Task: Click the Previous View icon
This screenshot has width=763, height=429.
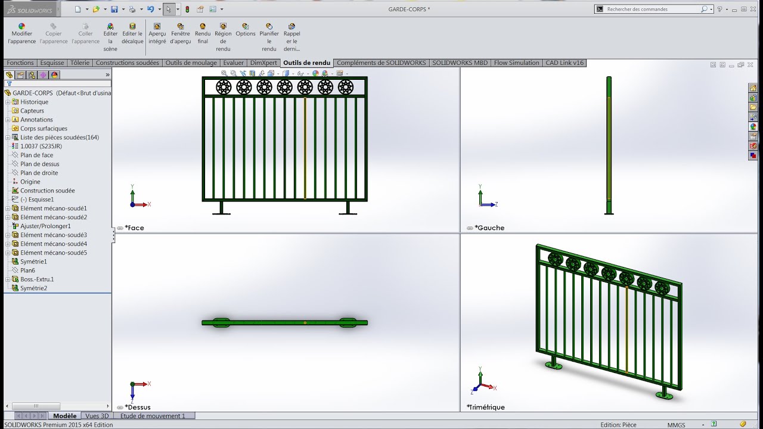Action: pyautogui.click(x=243, y=73)
